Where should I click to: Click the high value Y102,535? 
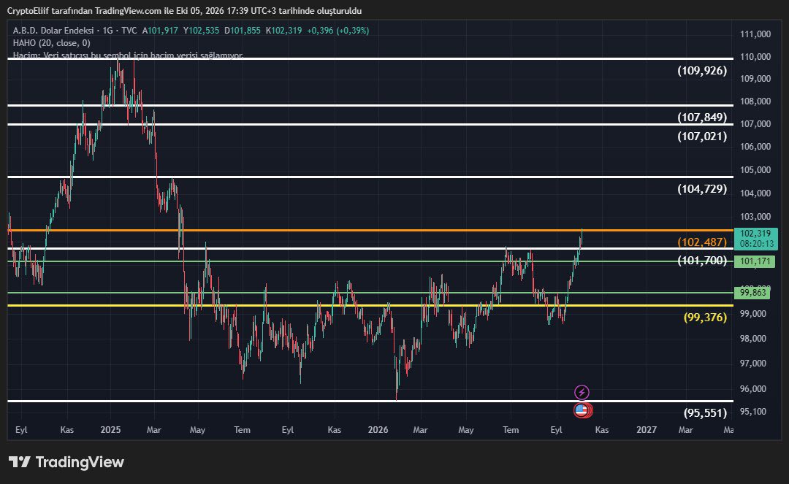(202, 31)
